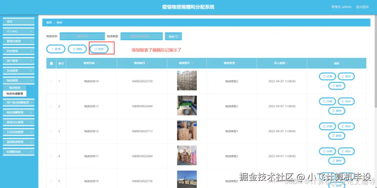Focus the 物资名称 search input field

(82, 36)
